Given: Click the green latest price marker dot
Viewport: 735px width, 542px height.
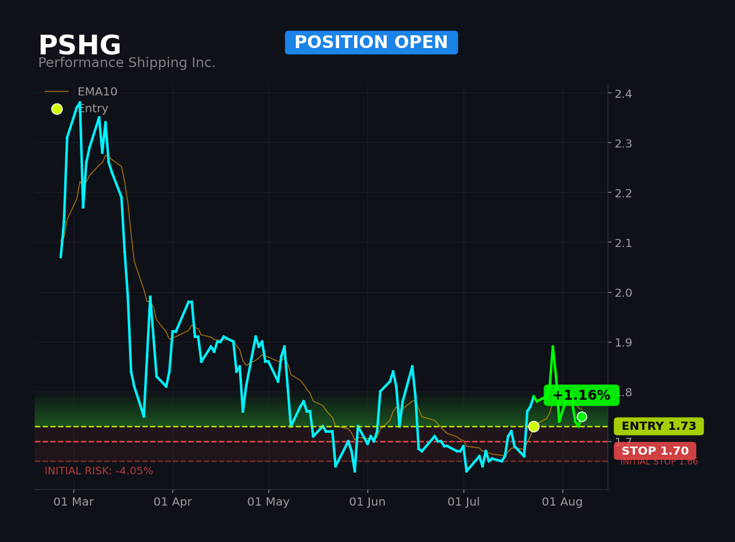Looking at the screenshot, I should pos(582,416).
